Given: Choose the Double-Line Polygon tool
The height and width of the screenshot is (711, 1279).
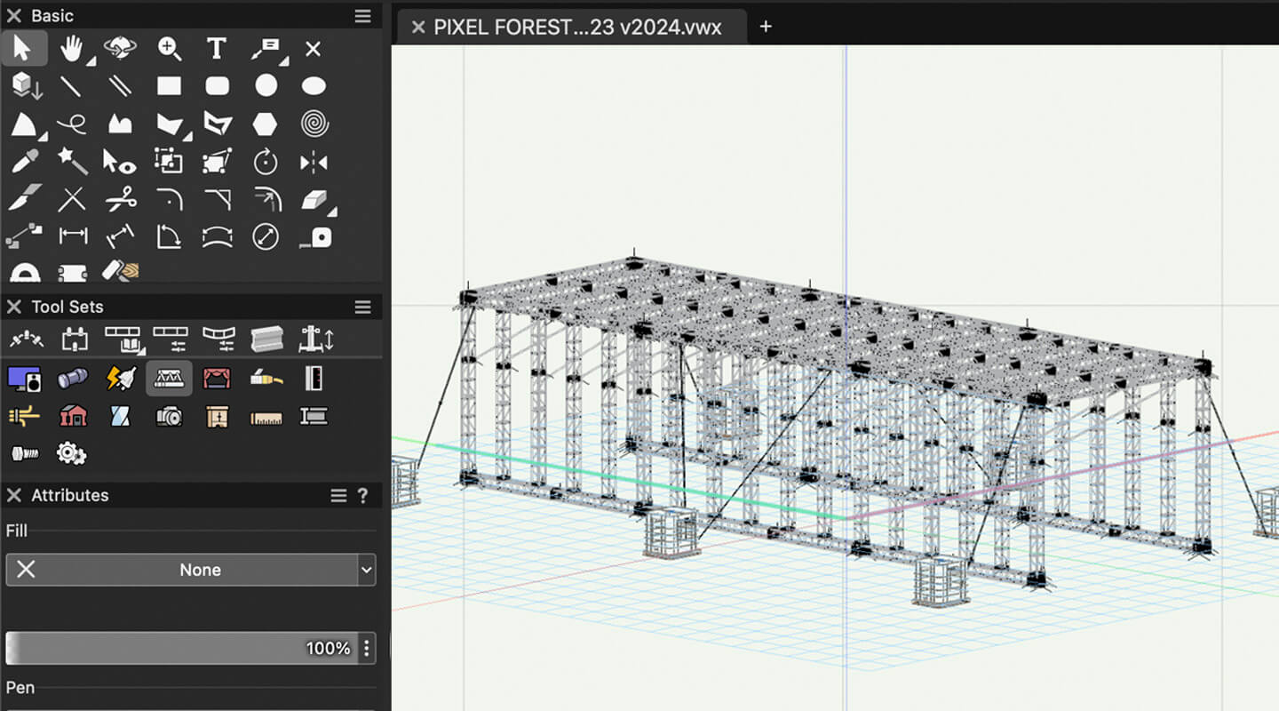Looking at the screenshot, I should (217, 124).
